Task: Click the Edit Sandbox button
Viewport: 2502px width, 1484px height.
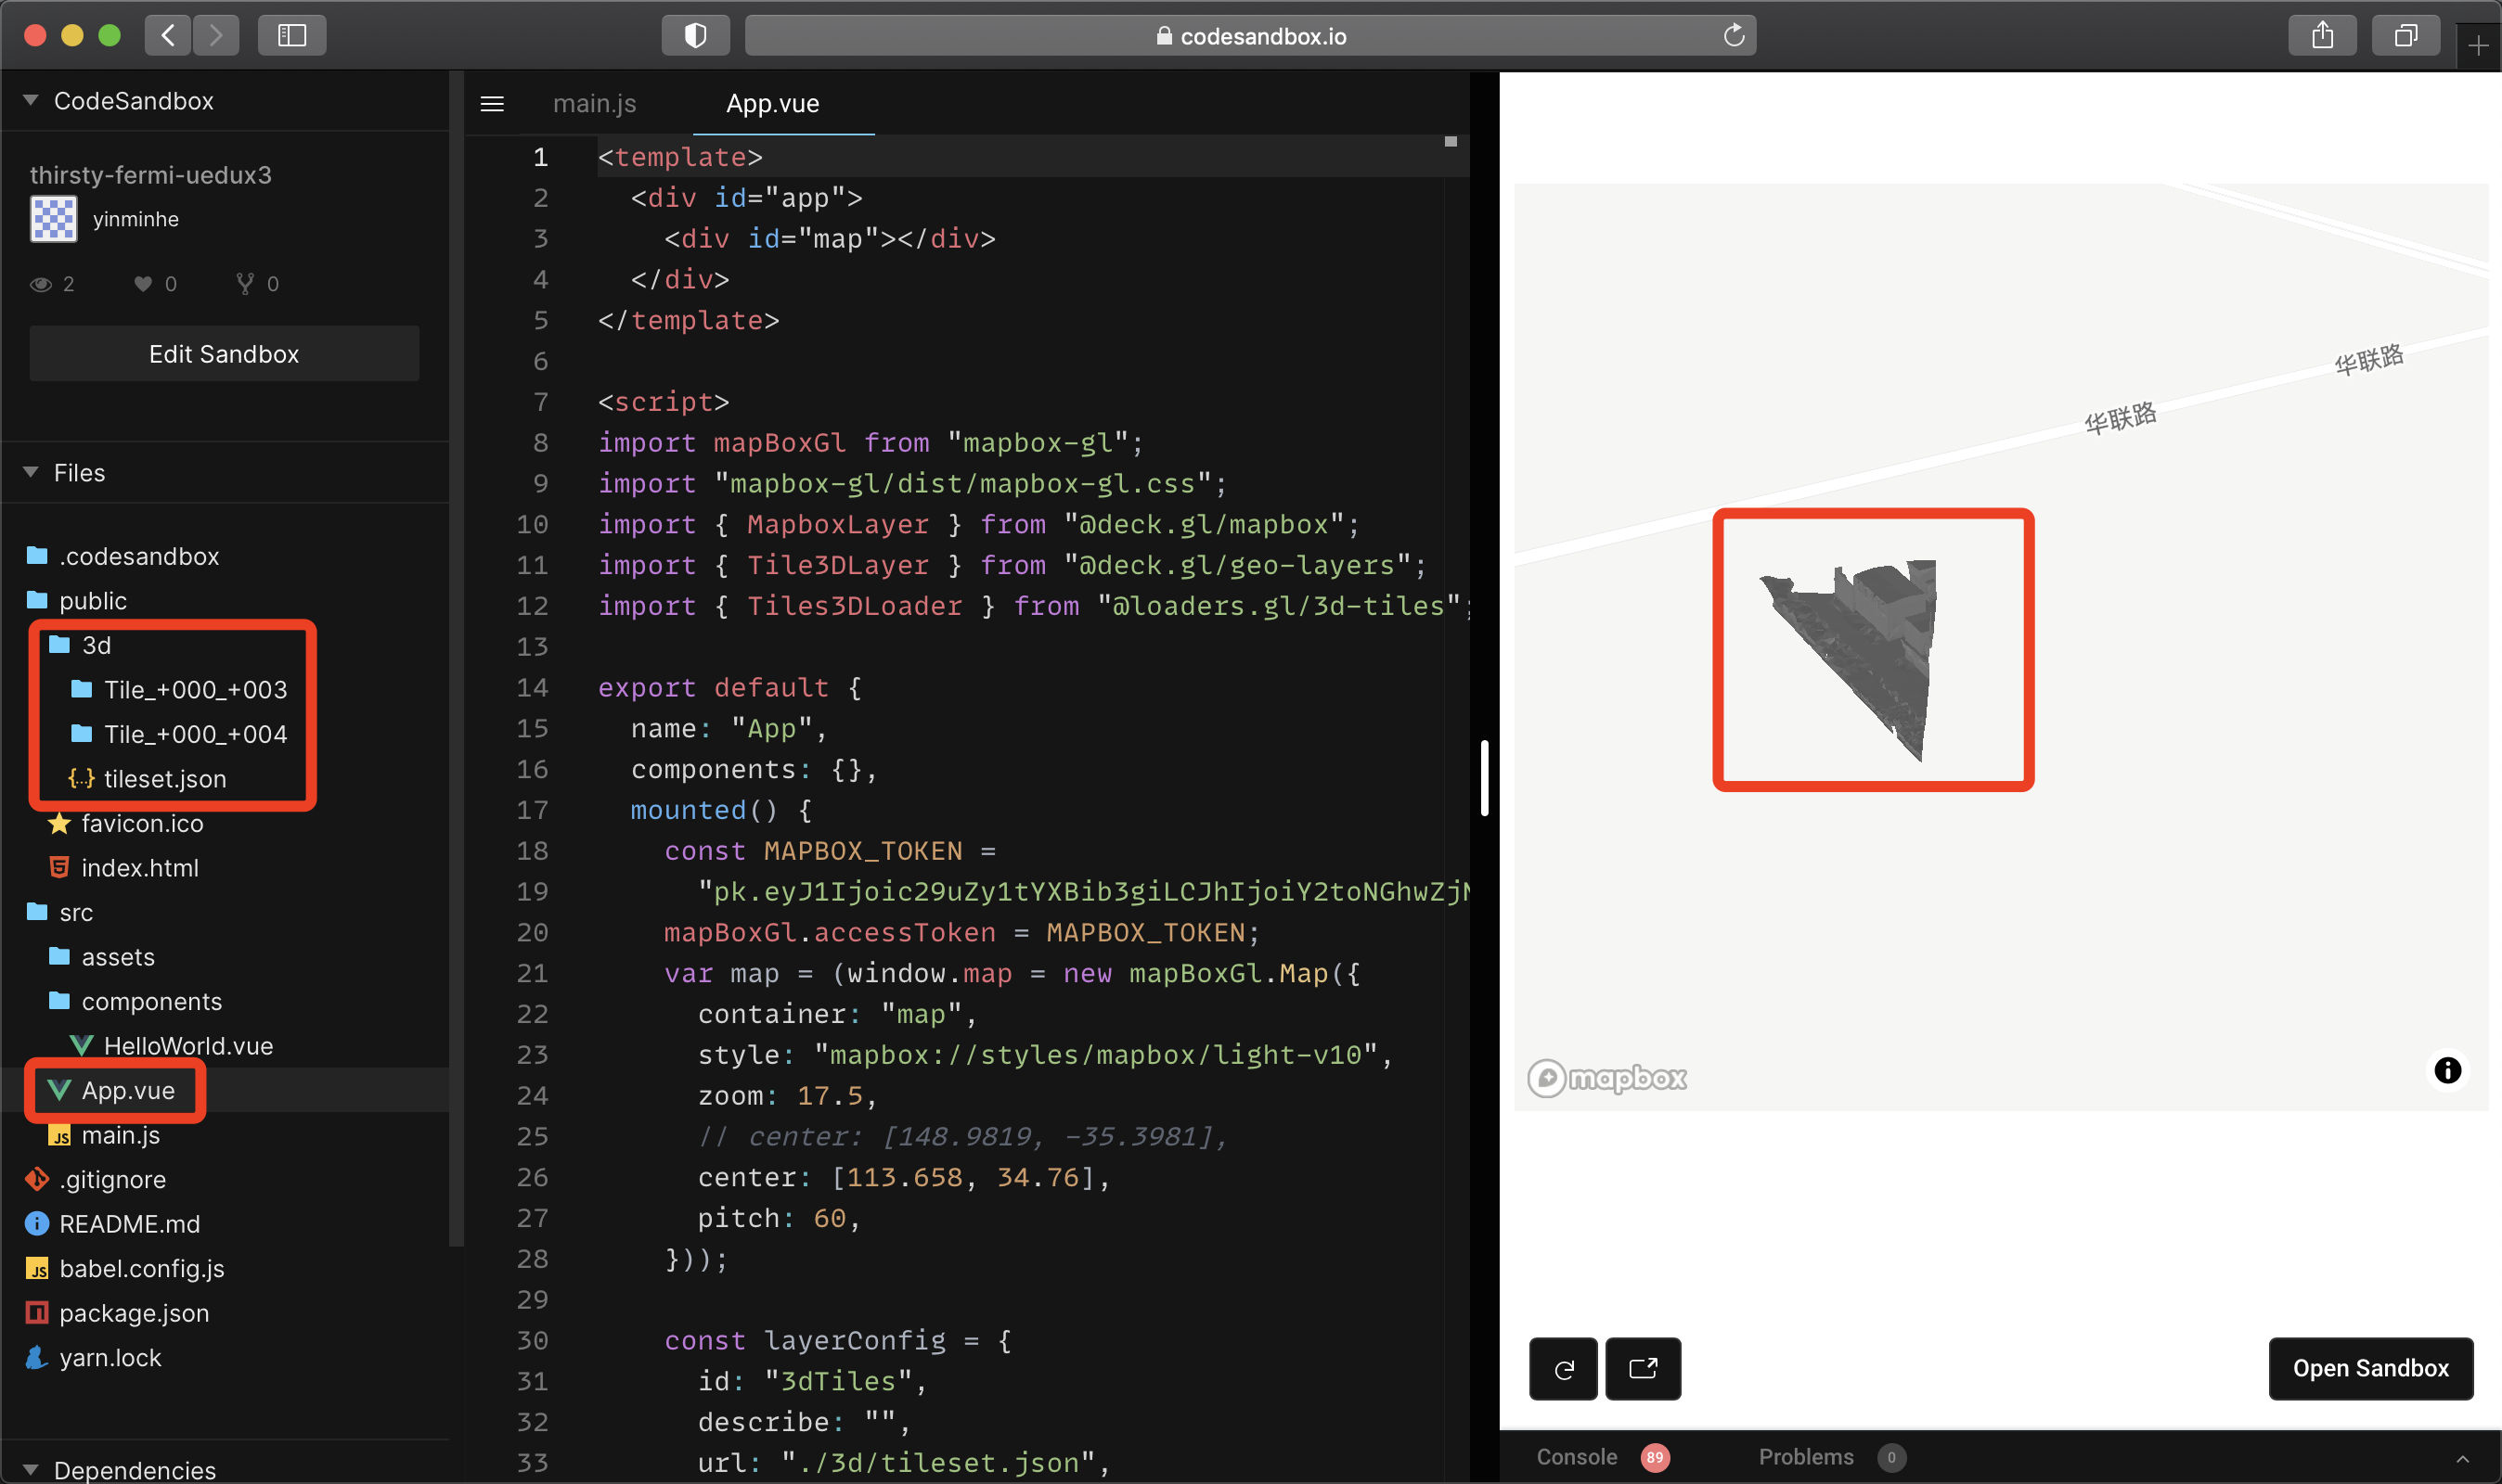Action: coord(224,353)
